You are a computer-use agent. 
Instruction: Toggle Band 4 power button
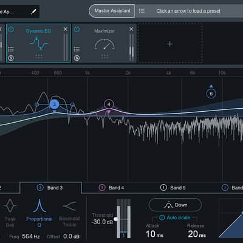click(101, 188)
